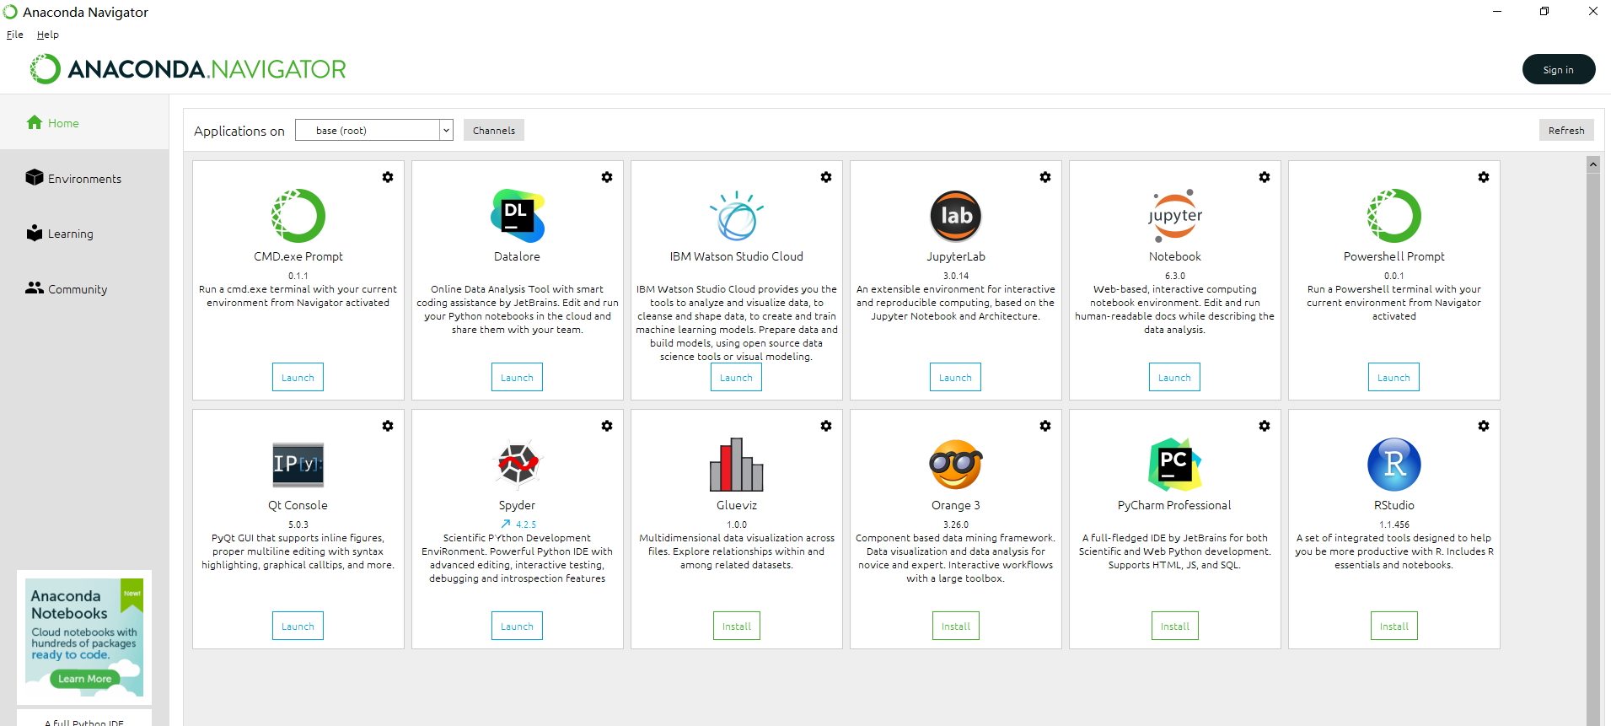
Task: Open the File menu
Action: pos(15,35)
